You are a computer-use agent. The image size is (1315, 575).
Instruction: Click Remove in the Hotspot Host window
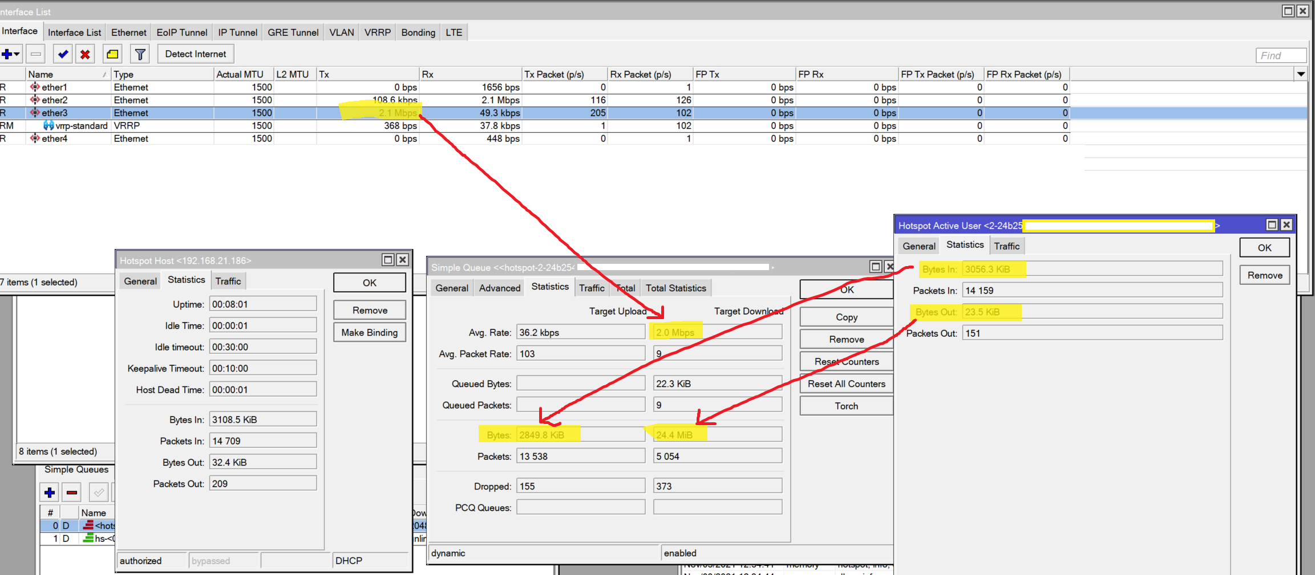click(x=370, y=310)
